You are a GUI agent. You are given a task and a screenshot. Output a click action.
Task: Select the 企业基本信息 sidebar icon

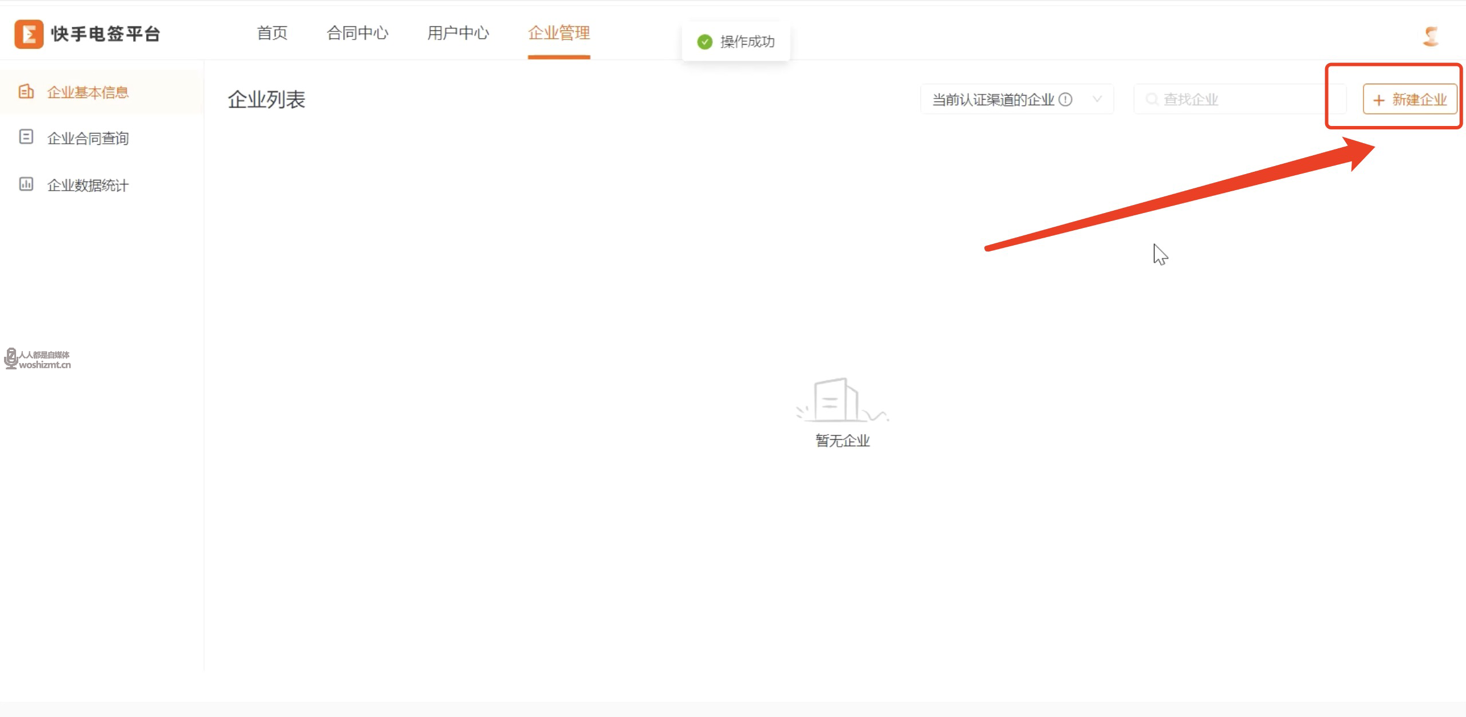pos(26,92)
